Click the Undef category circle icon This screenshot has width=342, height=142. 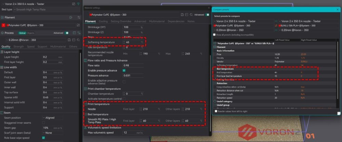[215, 101]
